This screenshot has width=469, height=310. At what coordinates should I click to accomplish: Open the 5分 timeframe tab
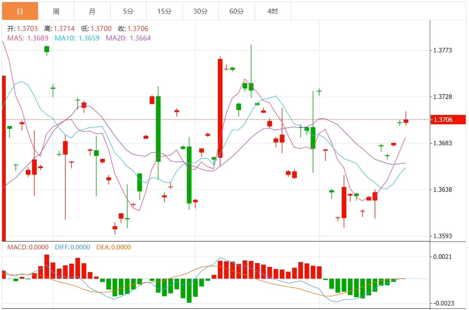click(128, 11)
